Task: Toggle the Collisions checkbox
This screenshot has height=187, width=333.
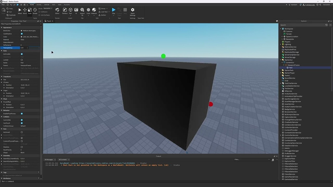Action: click(x=39, y=12)
